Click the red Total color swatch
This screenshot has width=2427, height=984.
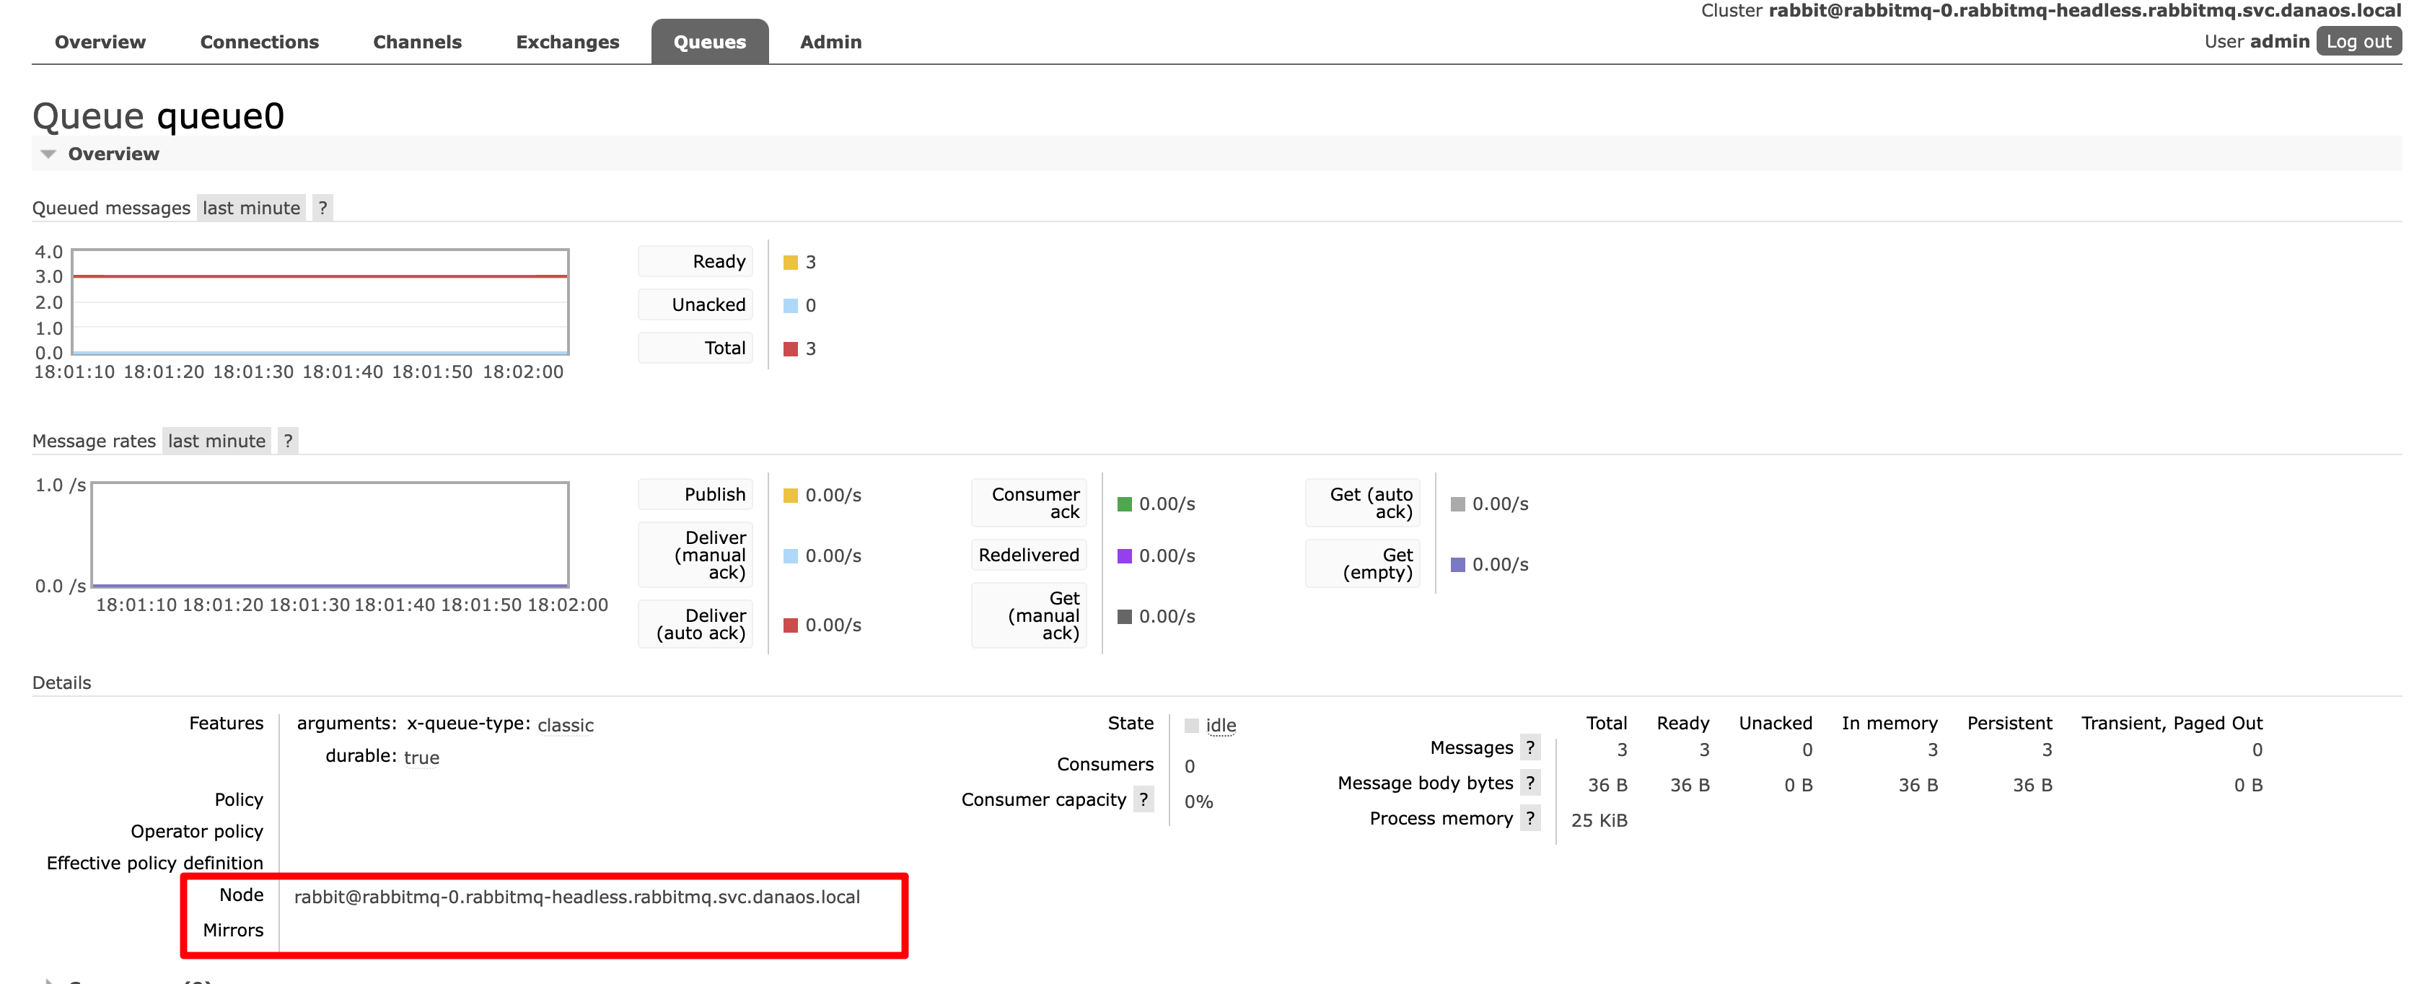click(789, 348)
